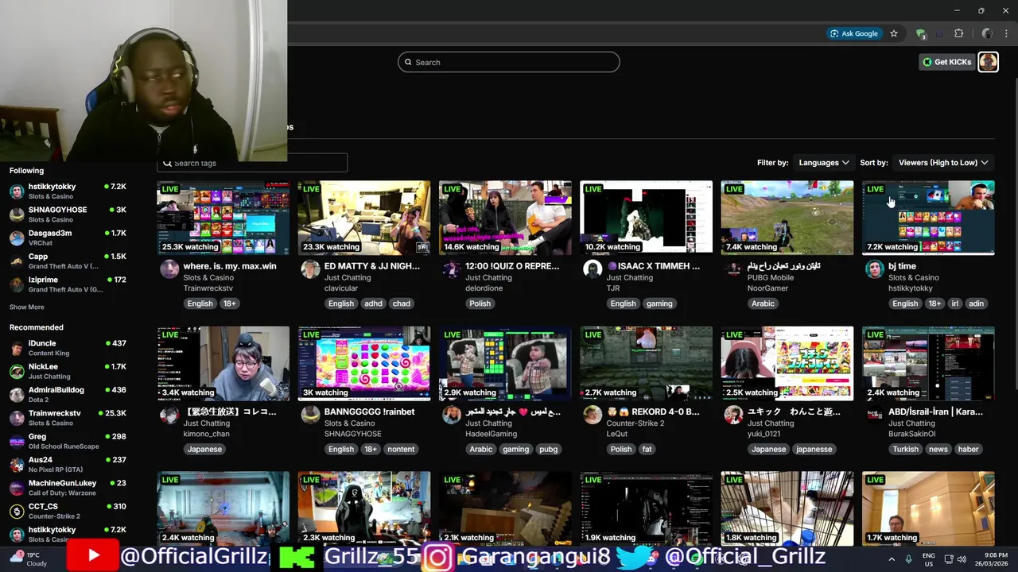Click the speaker volume icon in taskbar
The image size is (1018, 572).
point(962,559)
